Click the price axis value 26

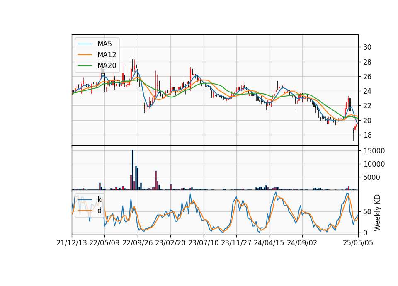click(x=367, y=77)
